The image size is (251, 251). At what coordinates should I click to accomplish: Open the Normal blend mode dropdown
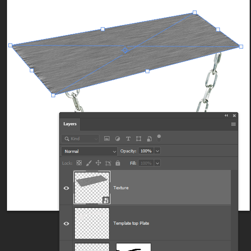click(89, 151)
